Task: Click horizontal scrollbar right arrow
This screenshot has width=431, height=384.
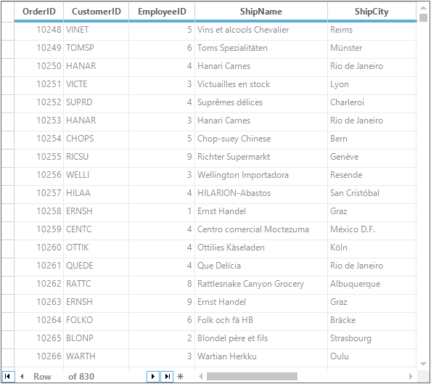Action: (x=411, y=376)
